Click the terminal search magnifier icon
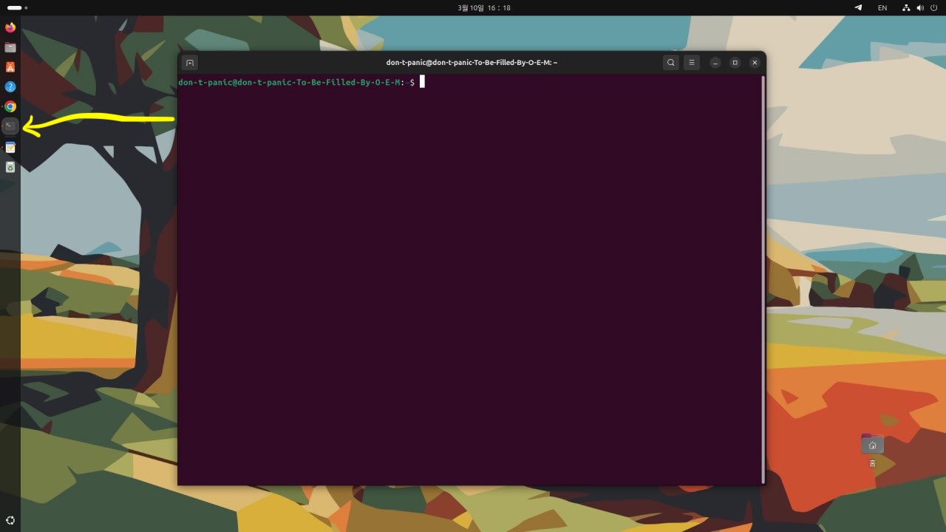Viewport: 946px width, 532px height. pos(670,63)
